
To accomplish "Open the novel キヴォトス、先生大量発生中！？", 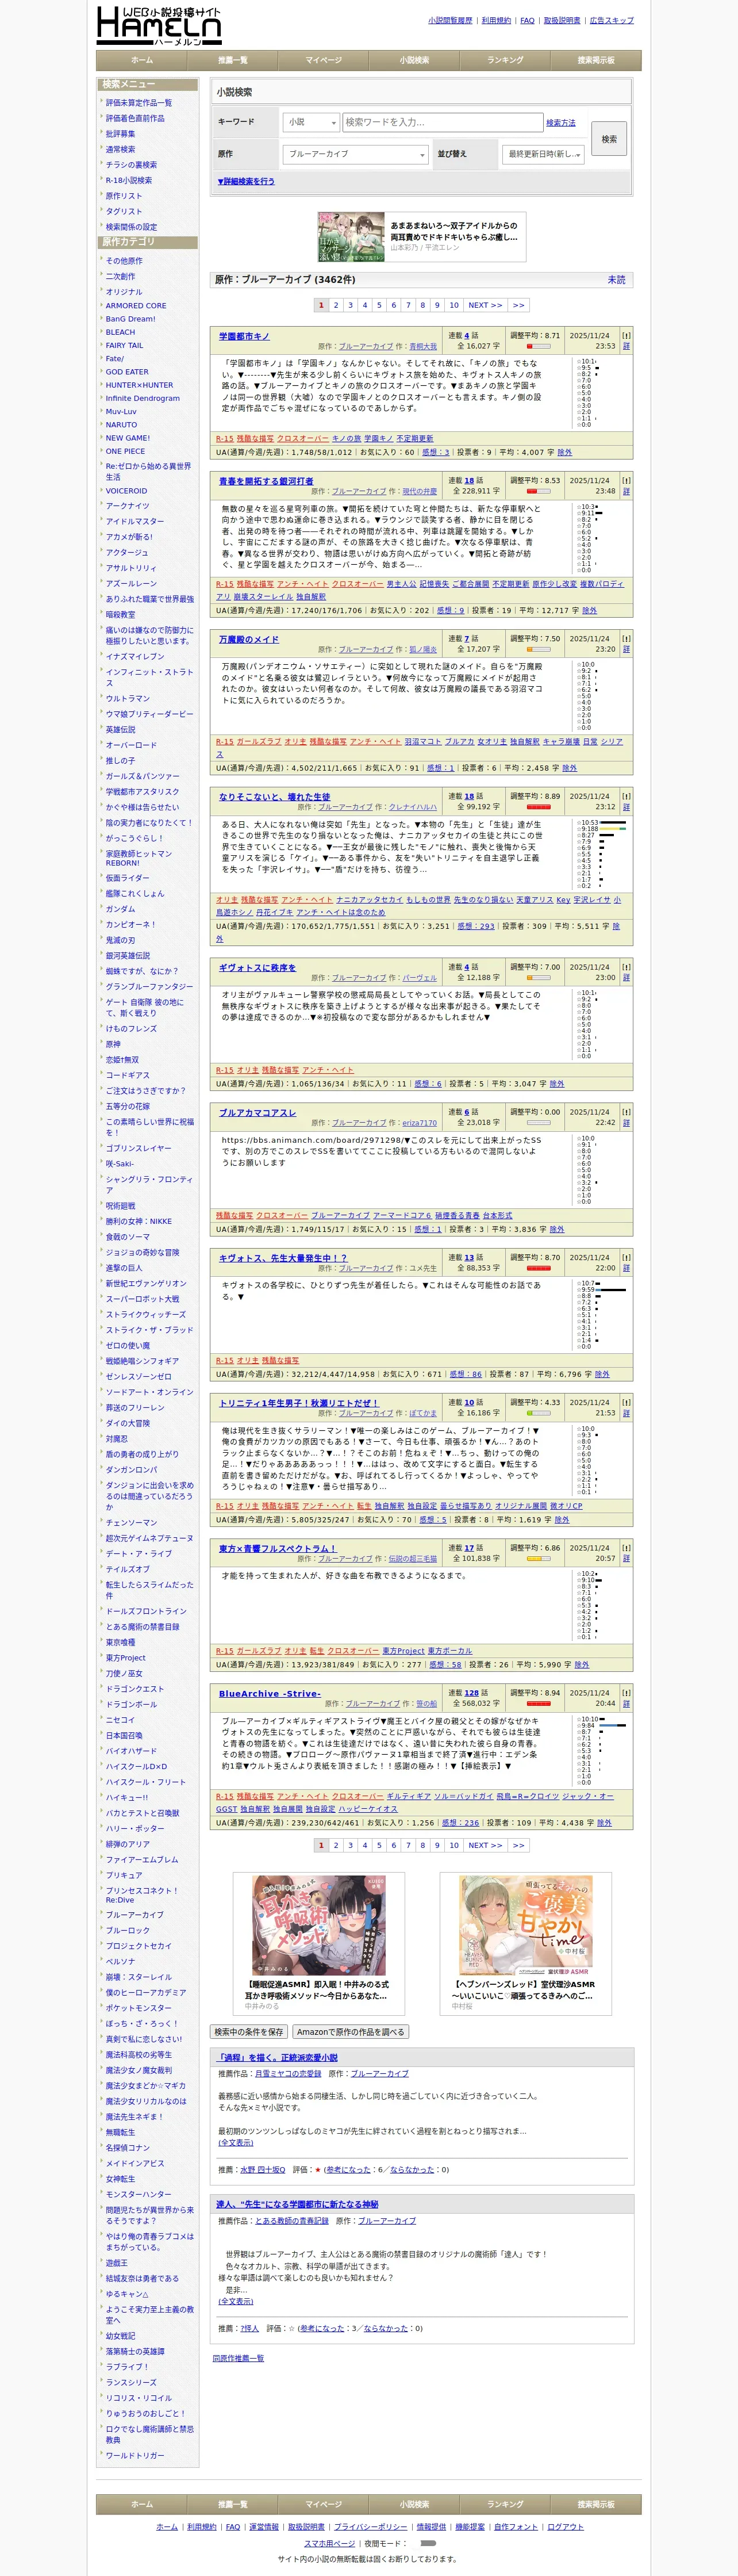I will pos(283,1258).
